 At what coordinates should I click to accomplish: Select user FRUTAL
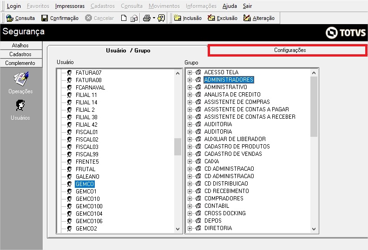pyautogui.click(x=85, y=169)
